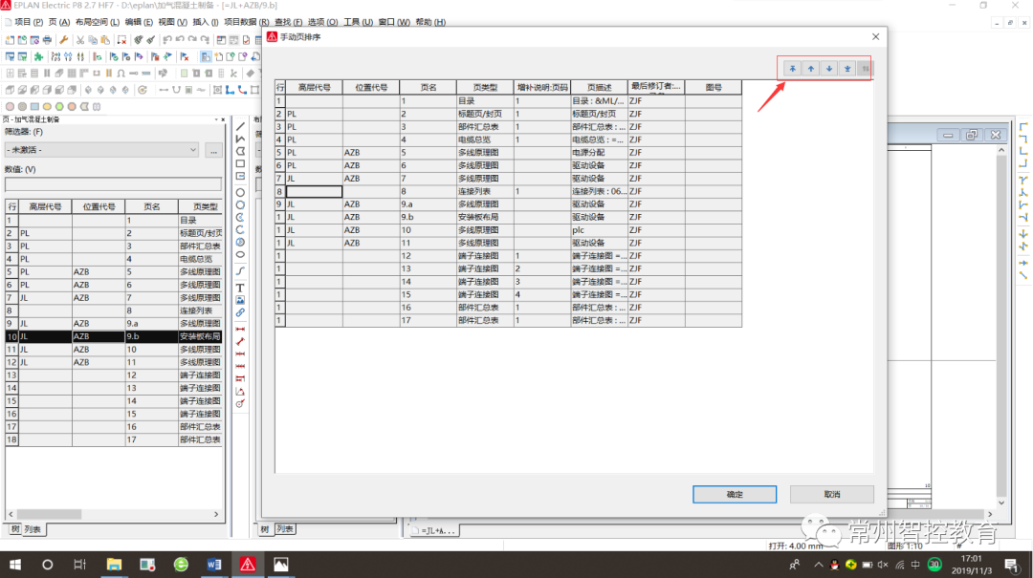Viewport: 1033px width, 578px height.
Task: Select page navigator row with page 9.a
Action: coord(113,324)
